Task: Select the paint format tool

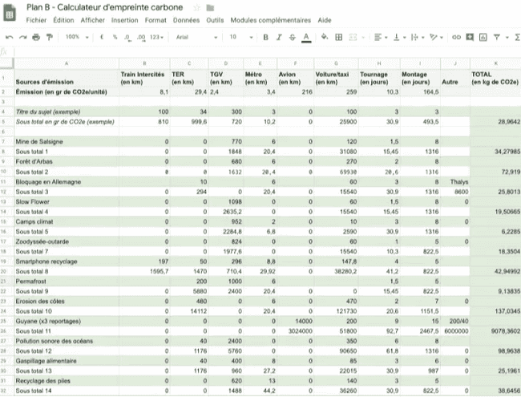Action: coord(49,37)
